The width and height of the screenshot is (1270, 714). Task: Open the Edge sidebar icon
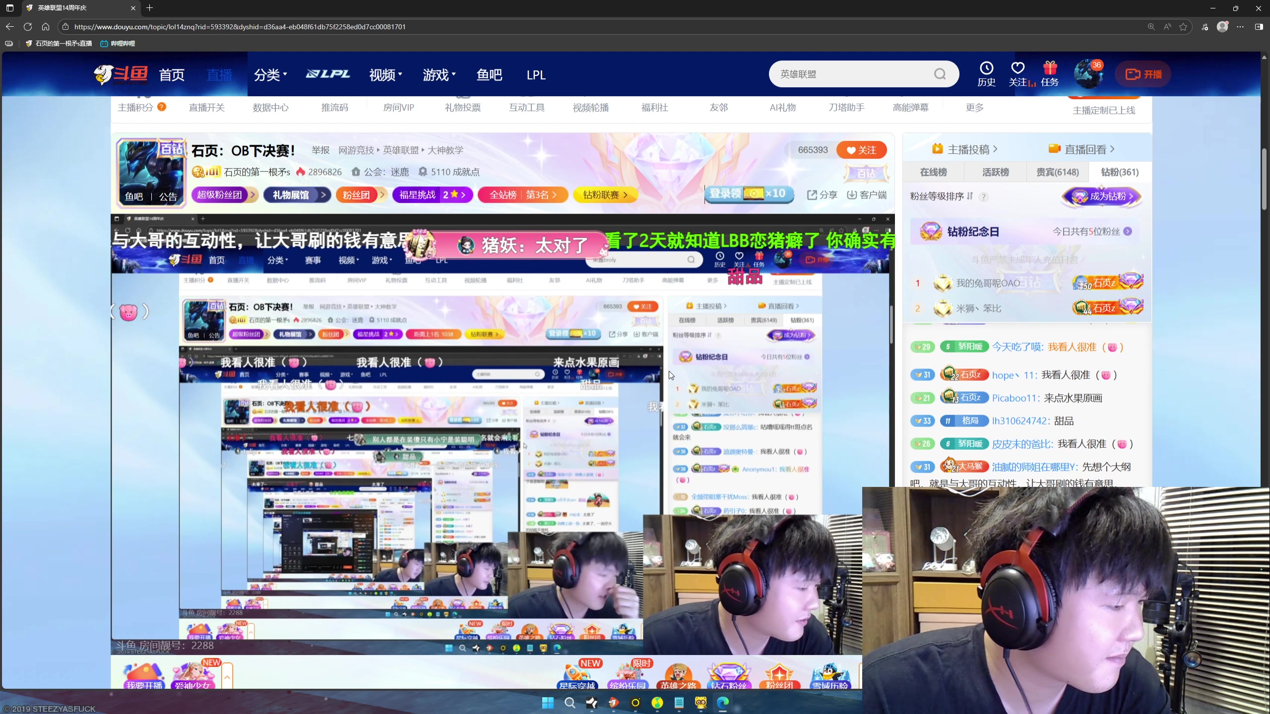click(1259, 27)
